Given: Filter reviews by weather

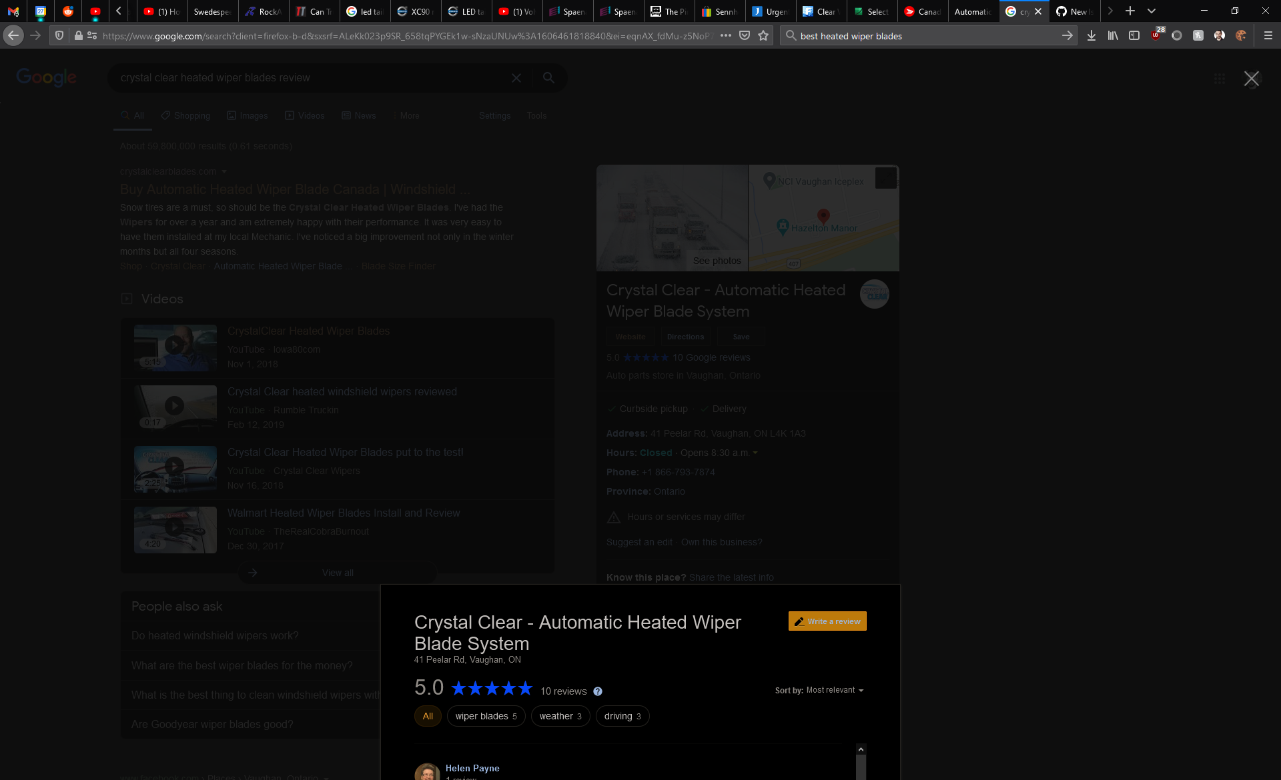Looking at the screenshot, I should point(560,716).
